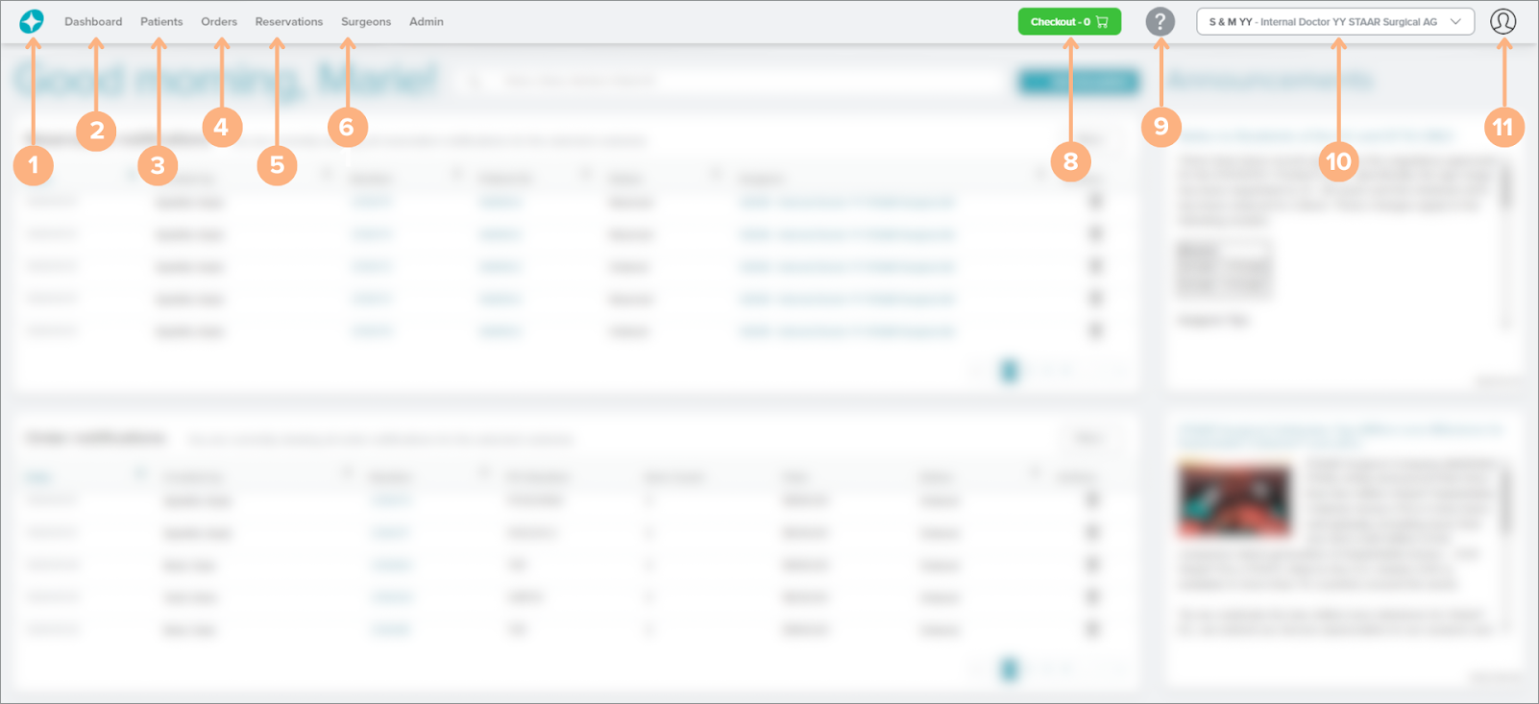Open the Dashboard page
Image resolution: width=1539 pixels, height=704 pixels.
click(x=93, y=21)
